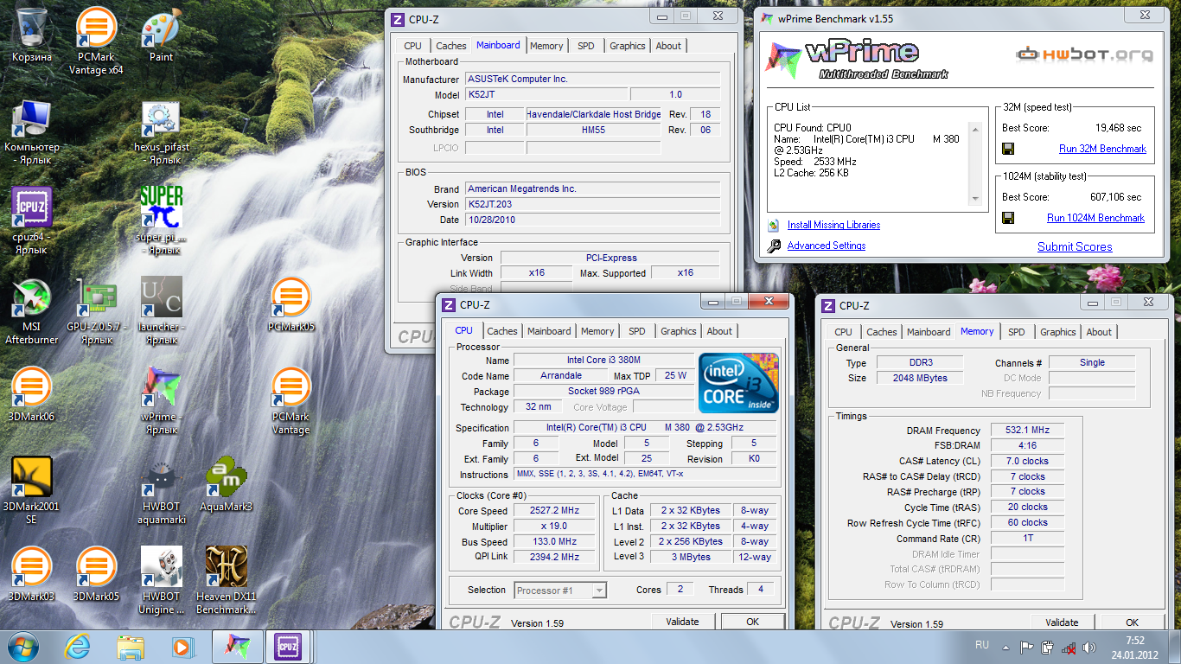Select the AquaMark3 desktop icon
The height and width of the screenshot is (664, 1181).
[x=226, y=485]
